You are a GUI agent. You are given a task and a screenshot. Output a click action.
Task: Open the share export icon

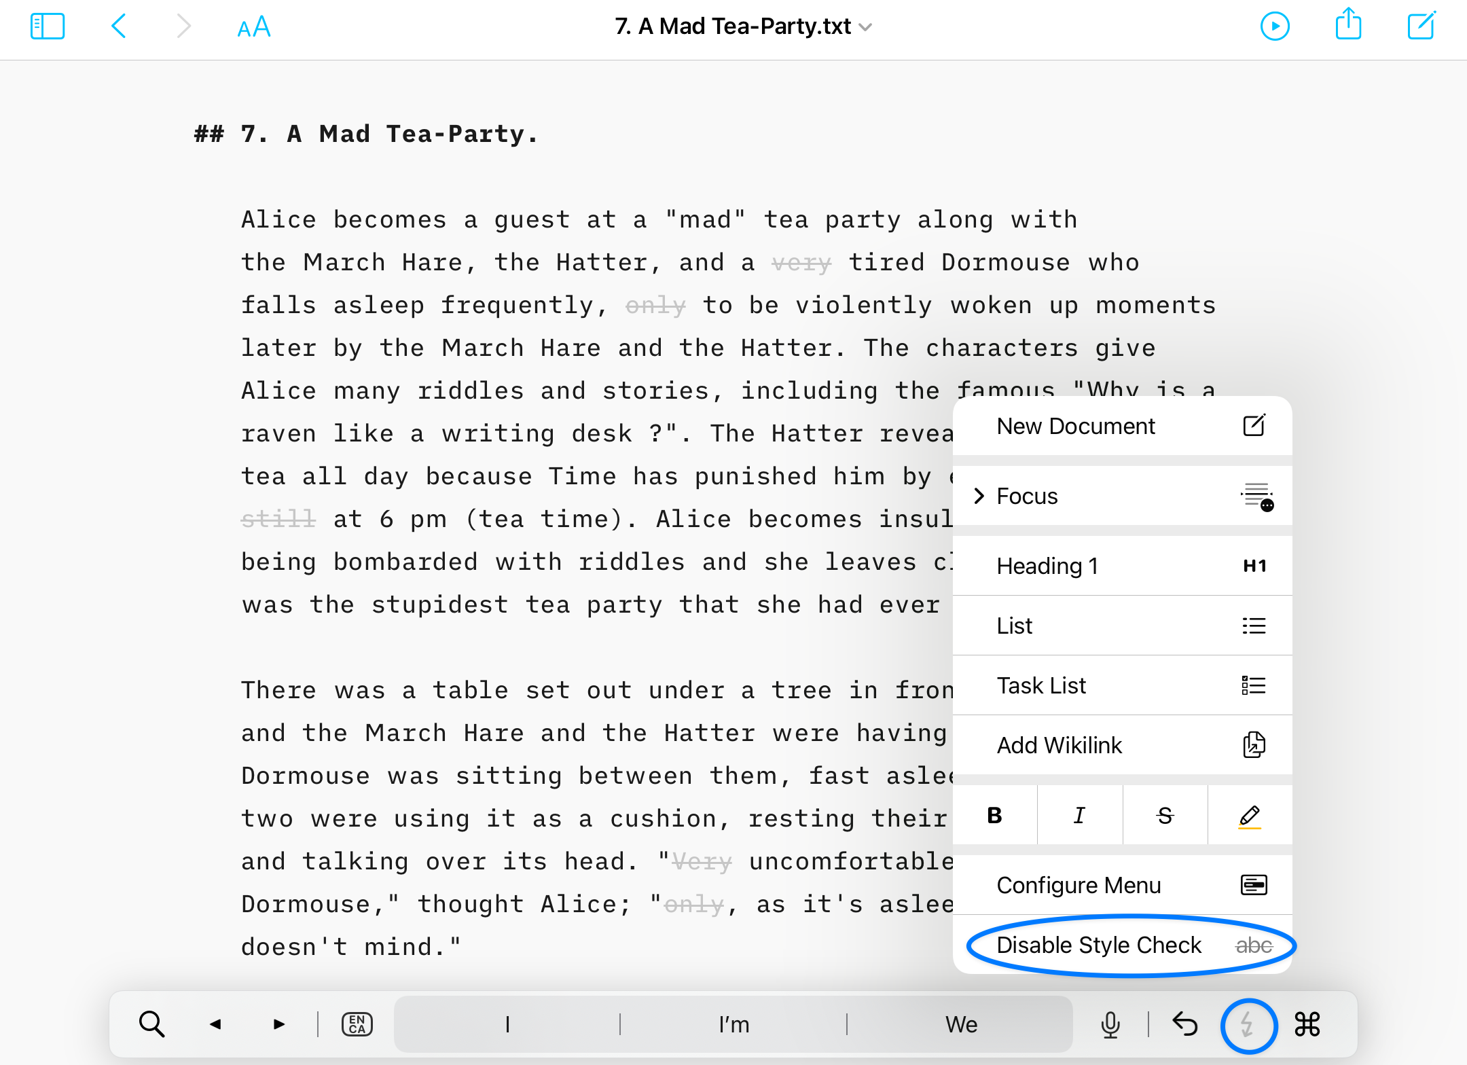coord(1348,26)
